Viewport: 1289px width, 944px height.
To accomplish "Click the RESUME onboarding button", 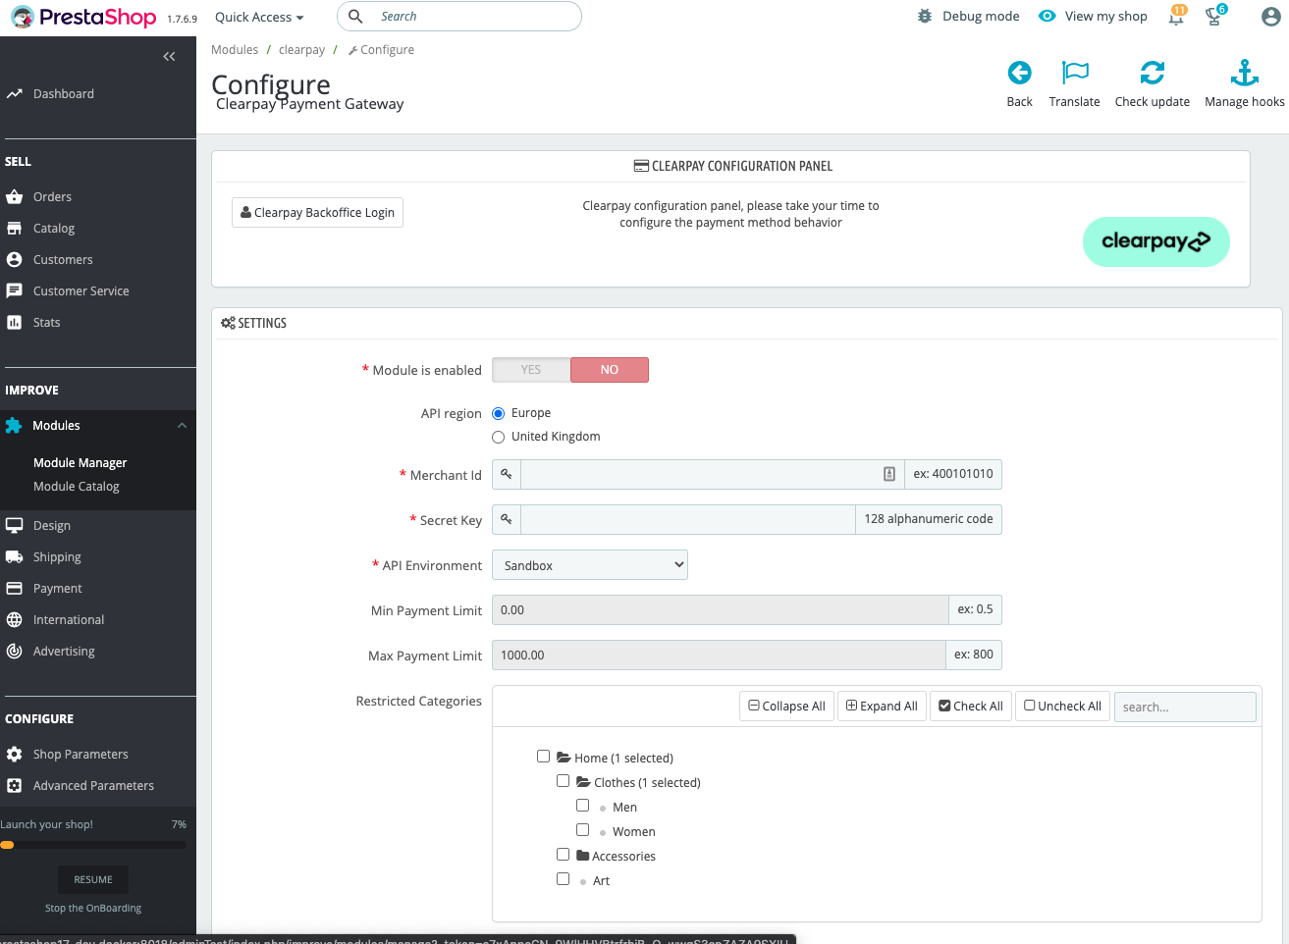I will (93, 880).
